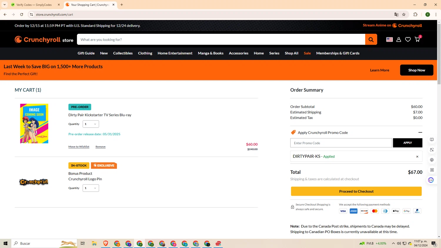The height and width of the screenshot is (248, 441).
Task: Open the Accessories menu
Action: 239,53
